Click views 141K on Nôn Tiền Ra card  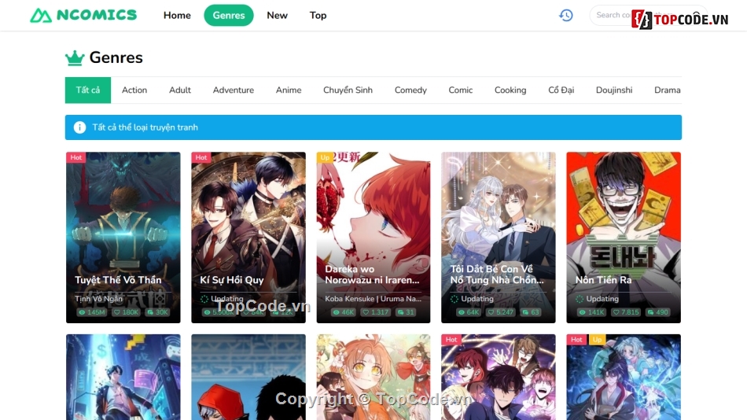pos(591,312)
